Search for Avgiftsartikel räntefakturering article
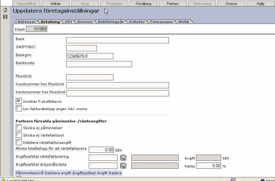The image size is (275, 181). [123, 158]
